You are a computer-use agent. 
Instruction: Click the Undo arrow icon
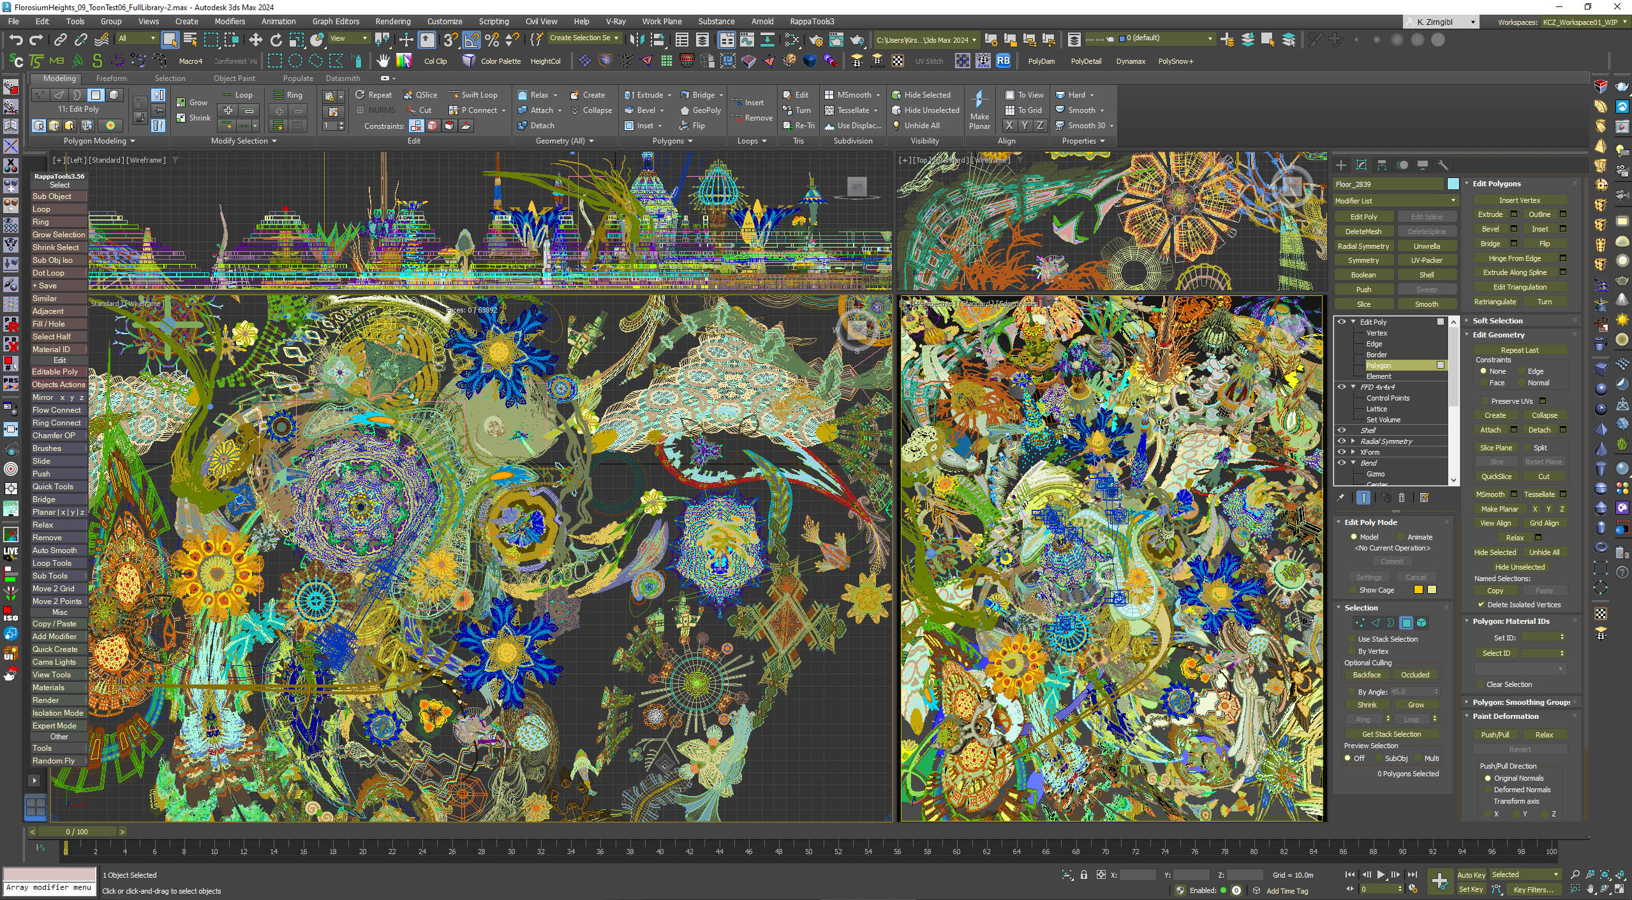point(15,40)
